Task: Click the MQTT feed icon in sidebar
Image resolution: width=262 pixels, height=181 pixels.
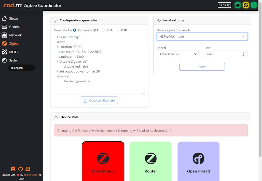Action: (x=4, y=52)
